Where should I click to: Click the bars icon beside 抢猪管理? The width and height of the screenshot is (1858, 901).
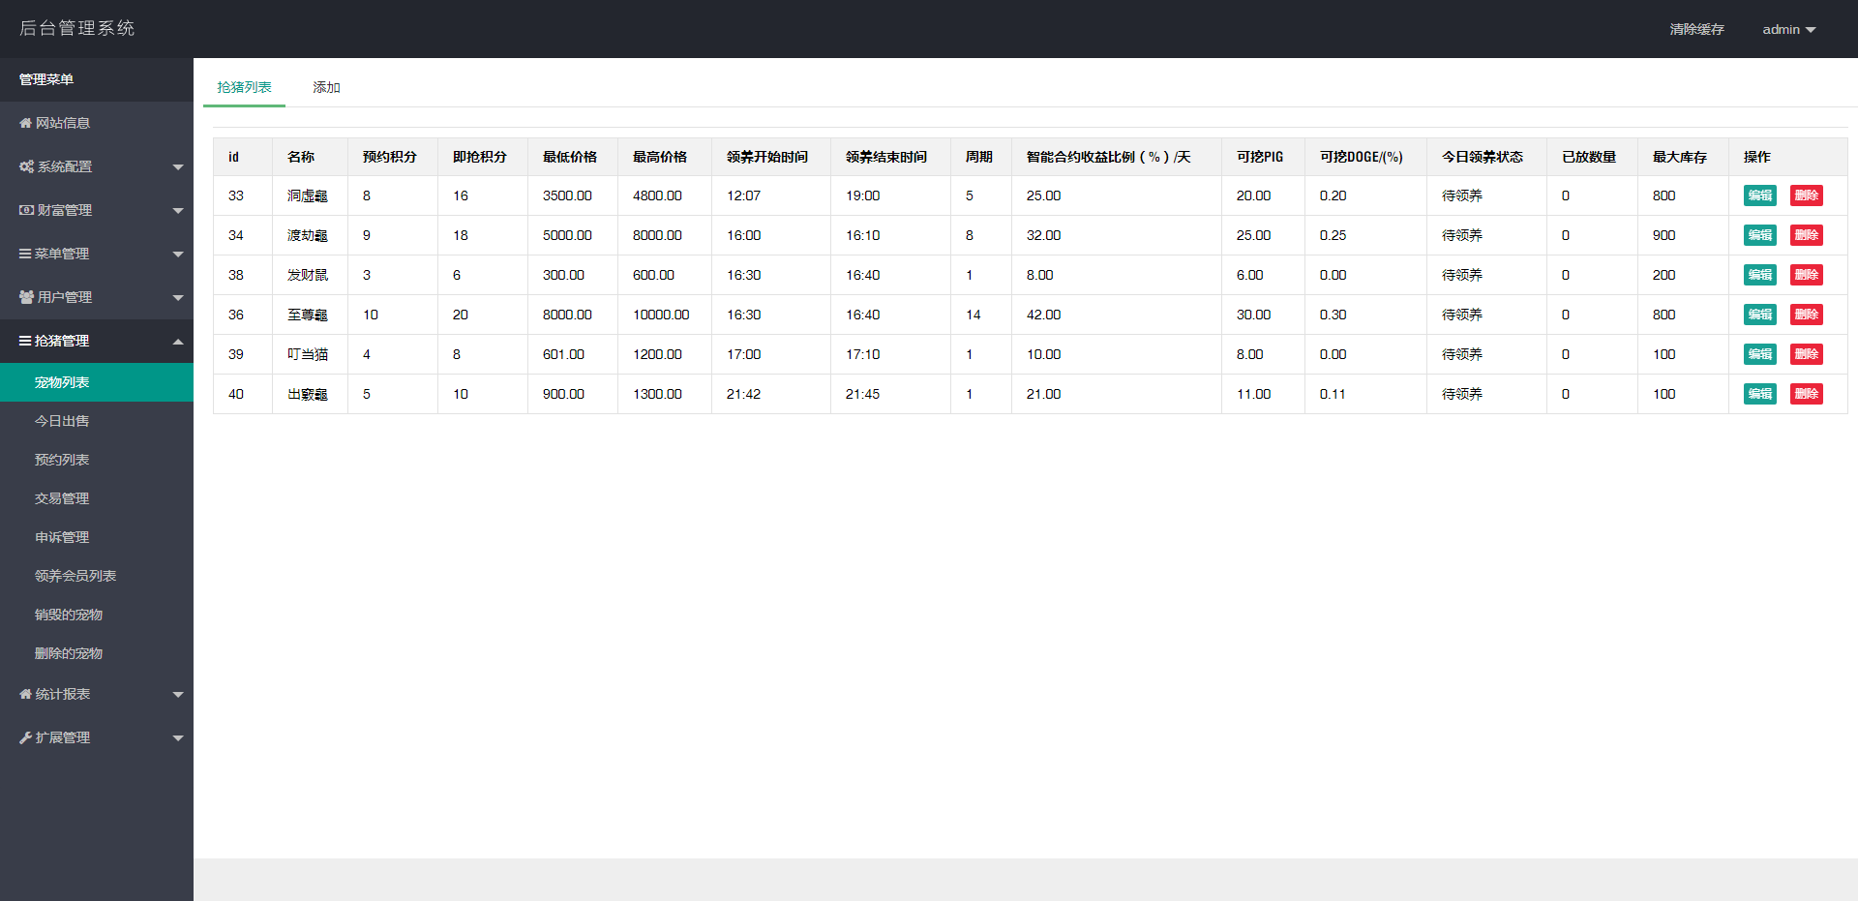tap(25, 341)
